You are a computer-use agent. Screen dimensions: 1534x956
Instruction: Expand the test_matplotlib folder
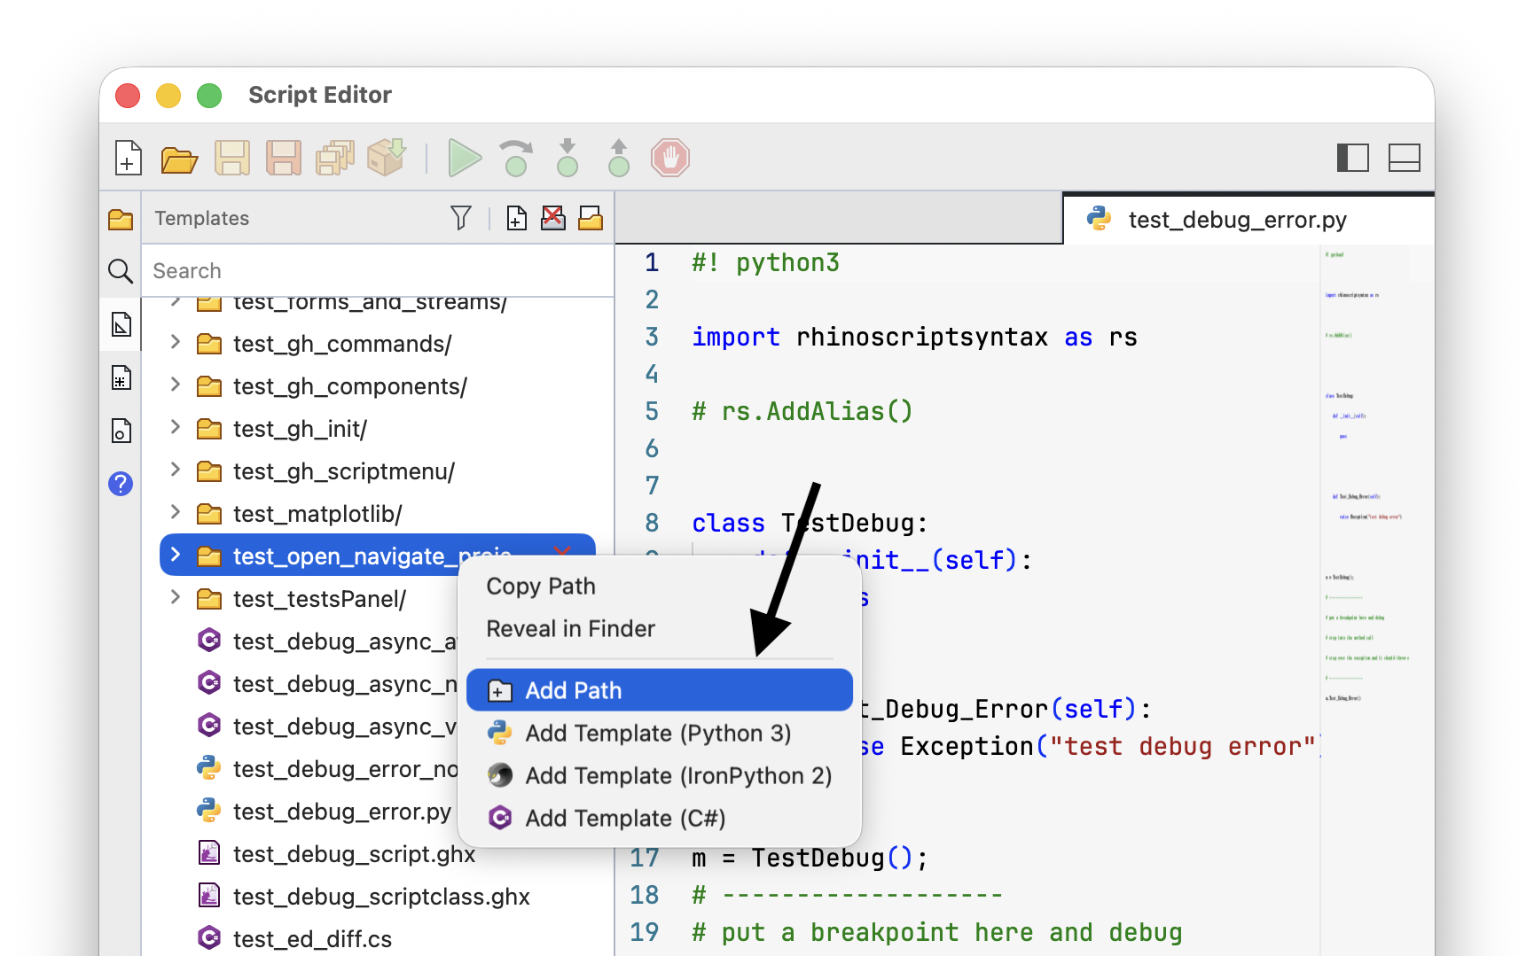[x=176, y=513]
